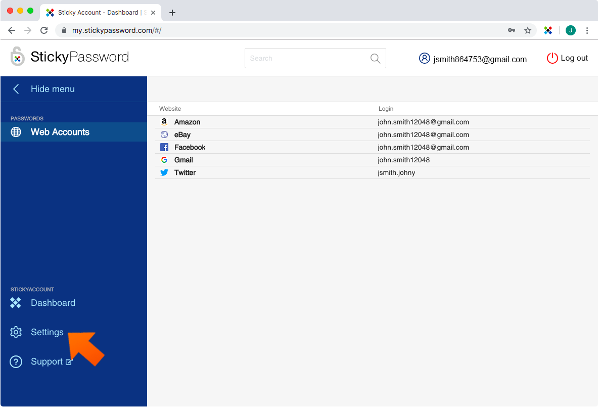Image resolution: width=598 pixels, height=407 pixels.
Task: Click the user profile icon
Action: point(425,58)
